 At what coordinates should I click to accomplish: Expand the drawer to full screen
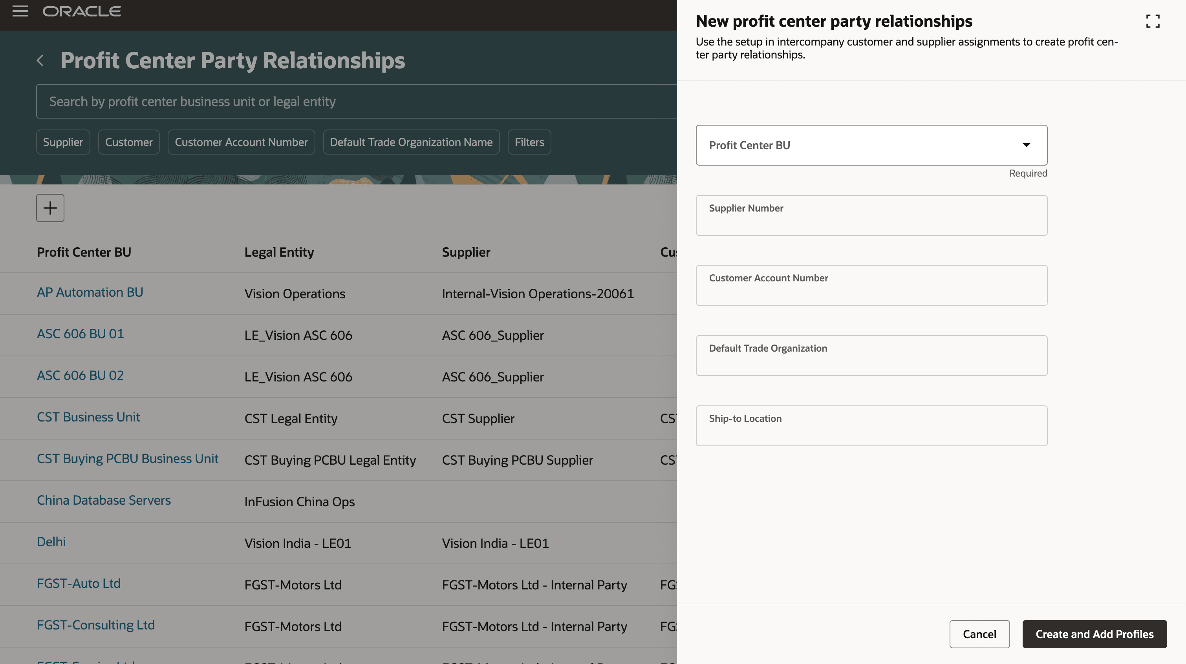(1152, 21)
